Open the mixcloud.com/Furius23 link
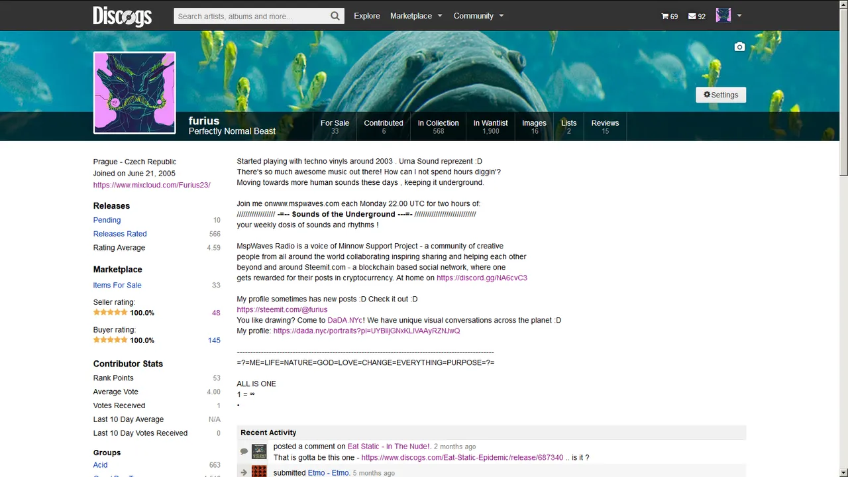848x477 pixels. (x=152, y=185)
